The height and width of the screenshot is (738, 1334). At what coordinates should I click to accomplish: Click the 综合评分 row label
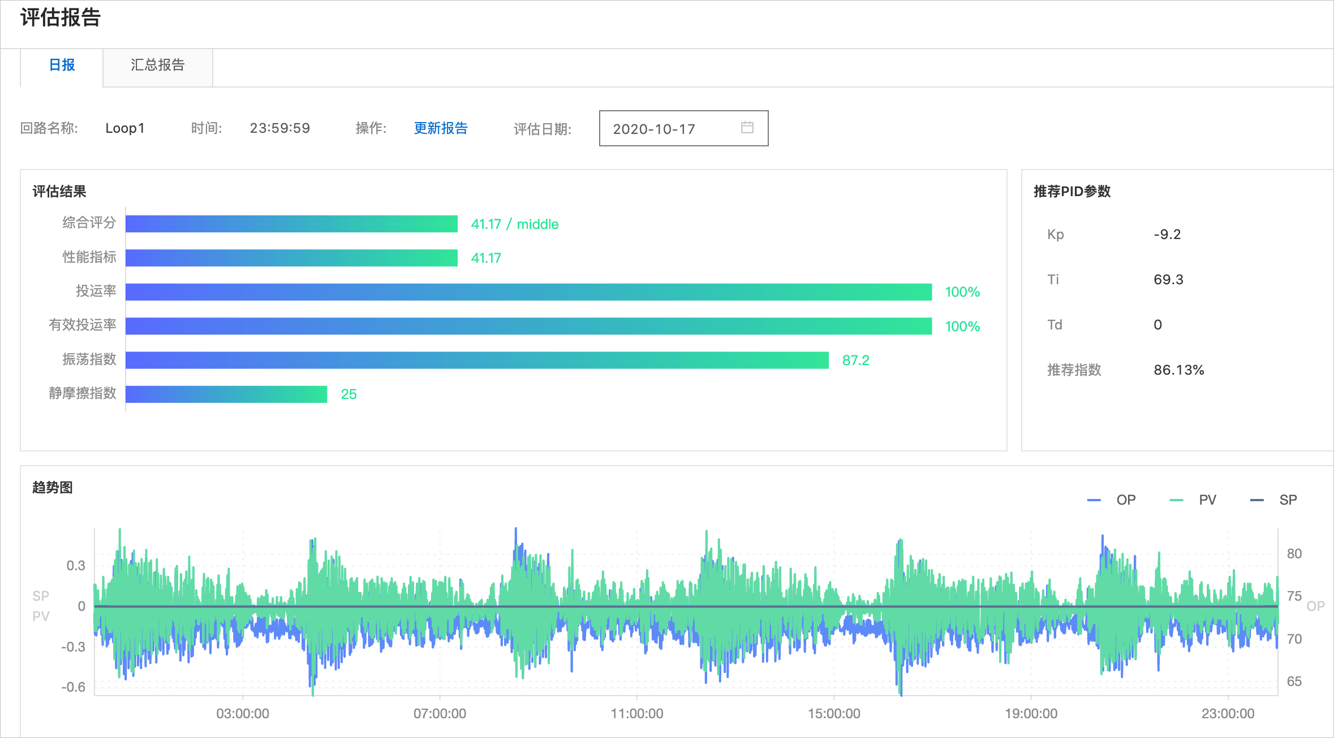click(89, 223)
